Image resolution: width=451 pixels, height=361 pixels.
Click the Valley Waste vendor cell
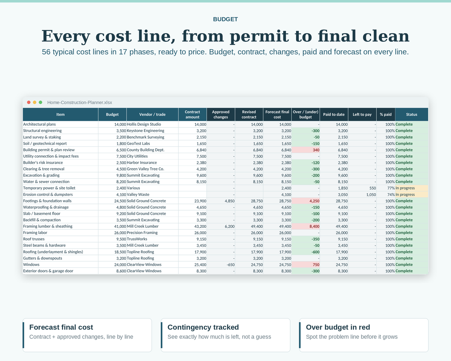point(152,195)
